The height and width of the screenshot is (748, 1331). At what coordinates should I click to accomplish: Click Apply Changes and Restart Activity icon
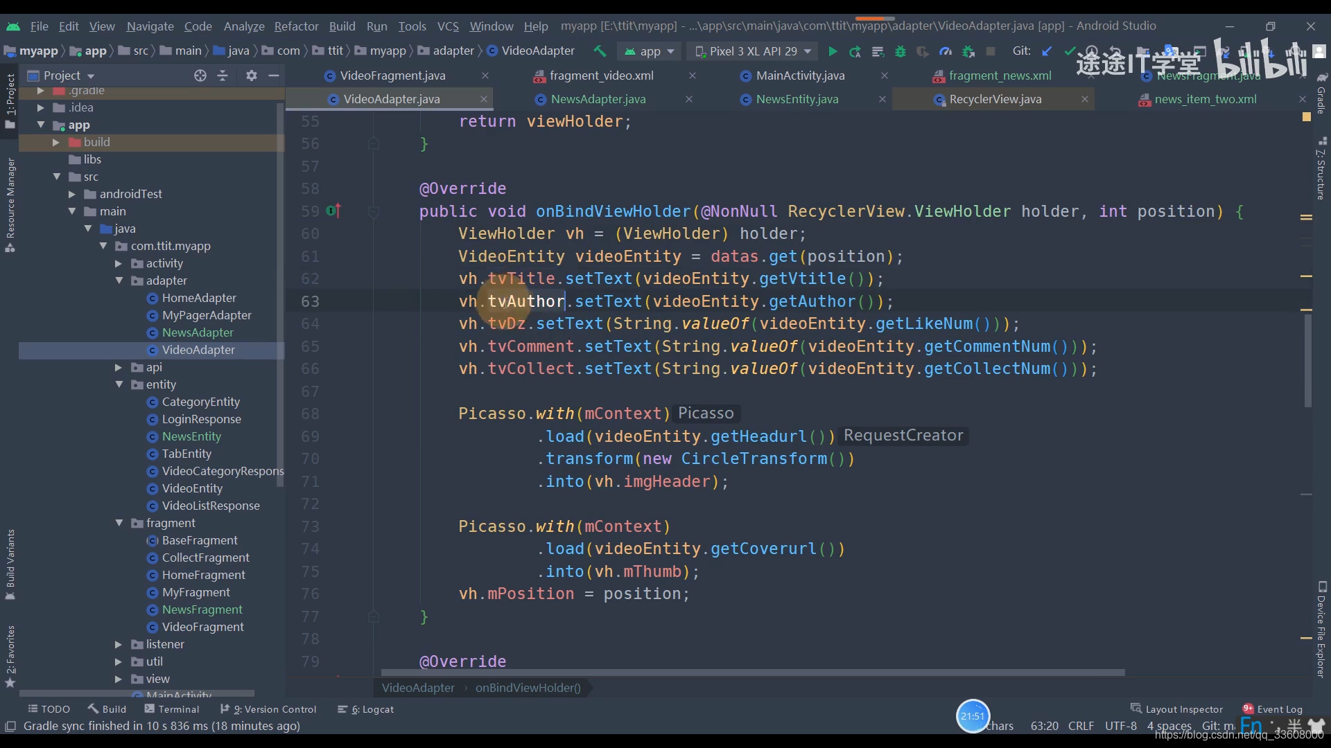click(855, 51)
